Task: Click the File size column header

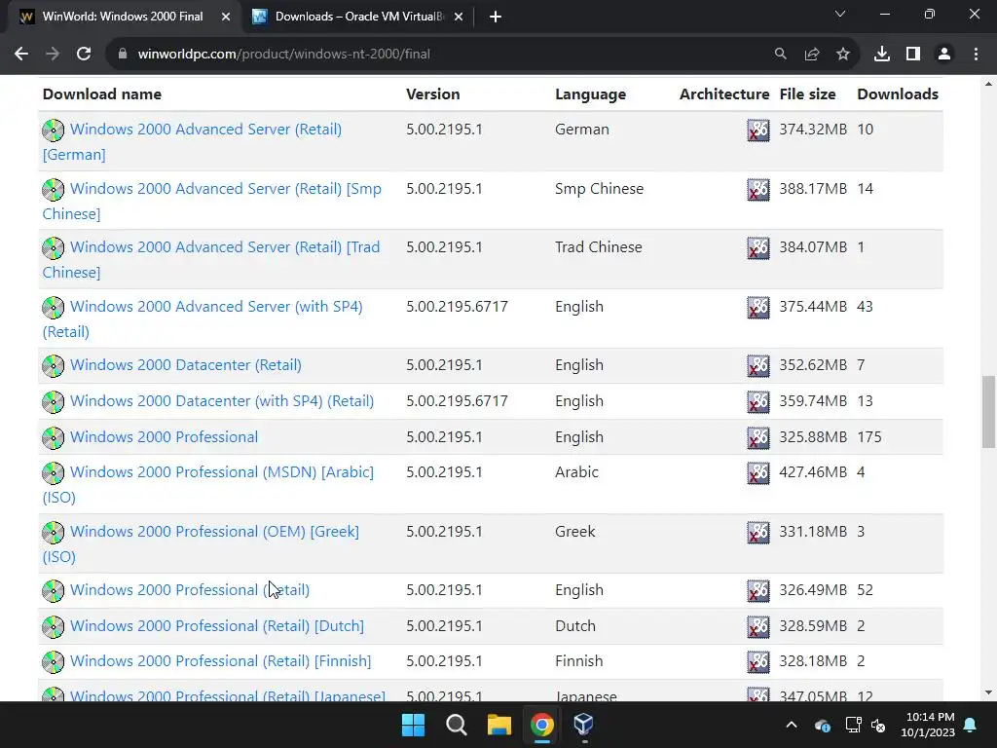Action: (807, 94)
